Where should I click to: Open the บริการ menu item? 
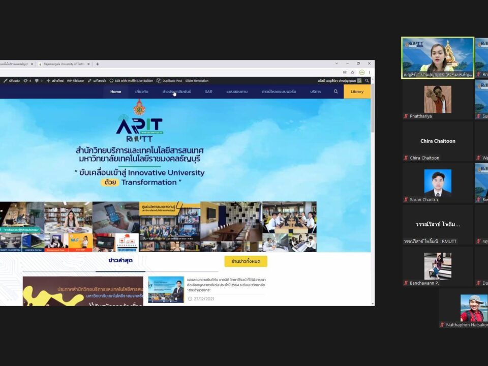(316, 91)
